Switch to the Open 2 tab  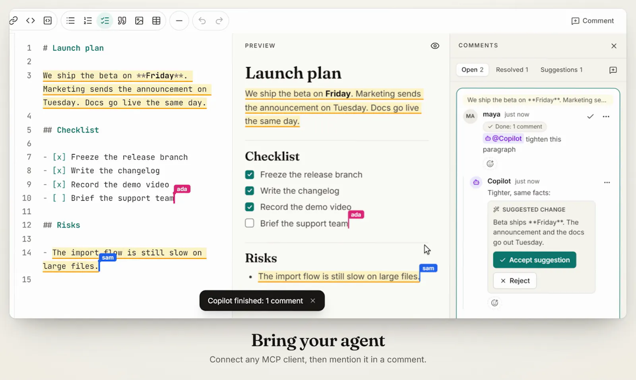tap(472, 70)
